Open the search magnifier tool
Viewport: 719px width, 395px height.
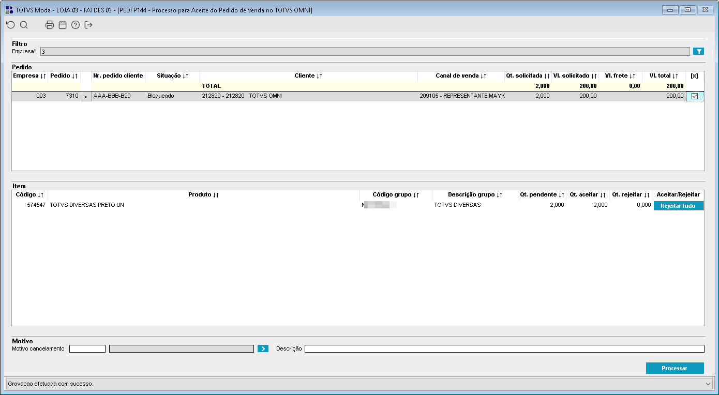pyautogui.click(x=24, y=25)
